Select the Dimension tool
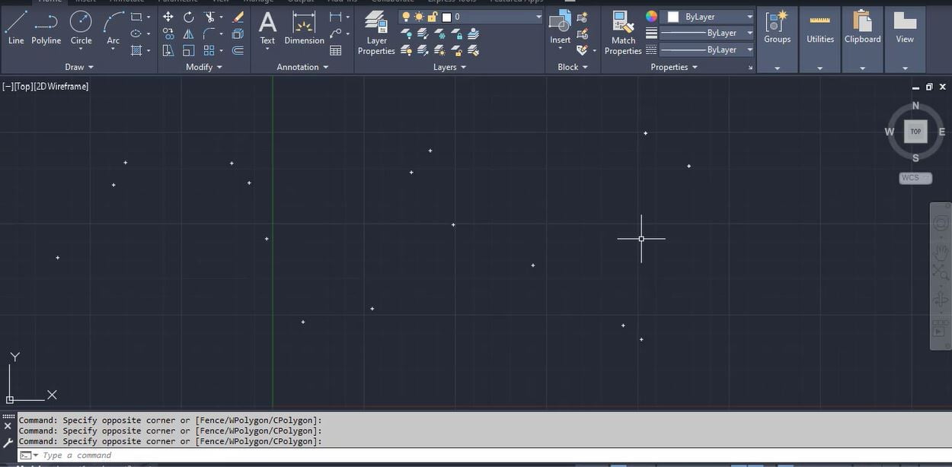The height and width of the screenshot is (467, 952). click(x=304, y=27)
